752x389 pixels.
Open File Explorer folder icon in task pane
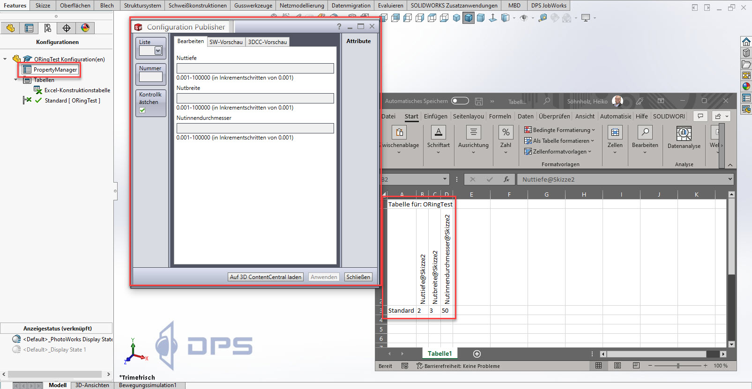(x=746, y=64)
